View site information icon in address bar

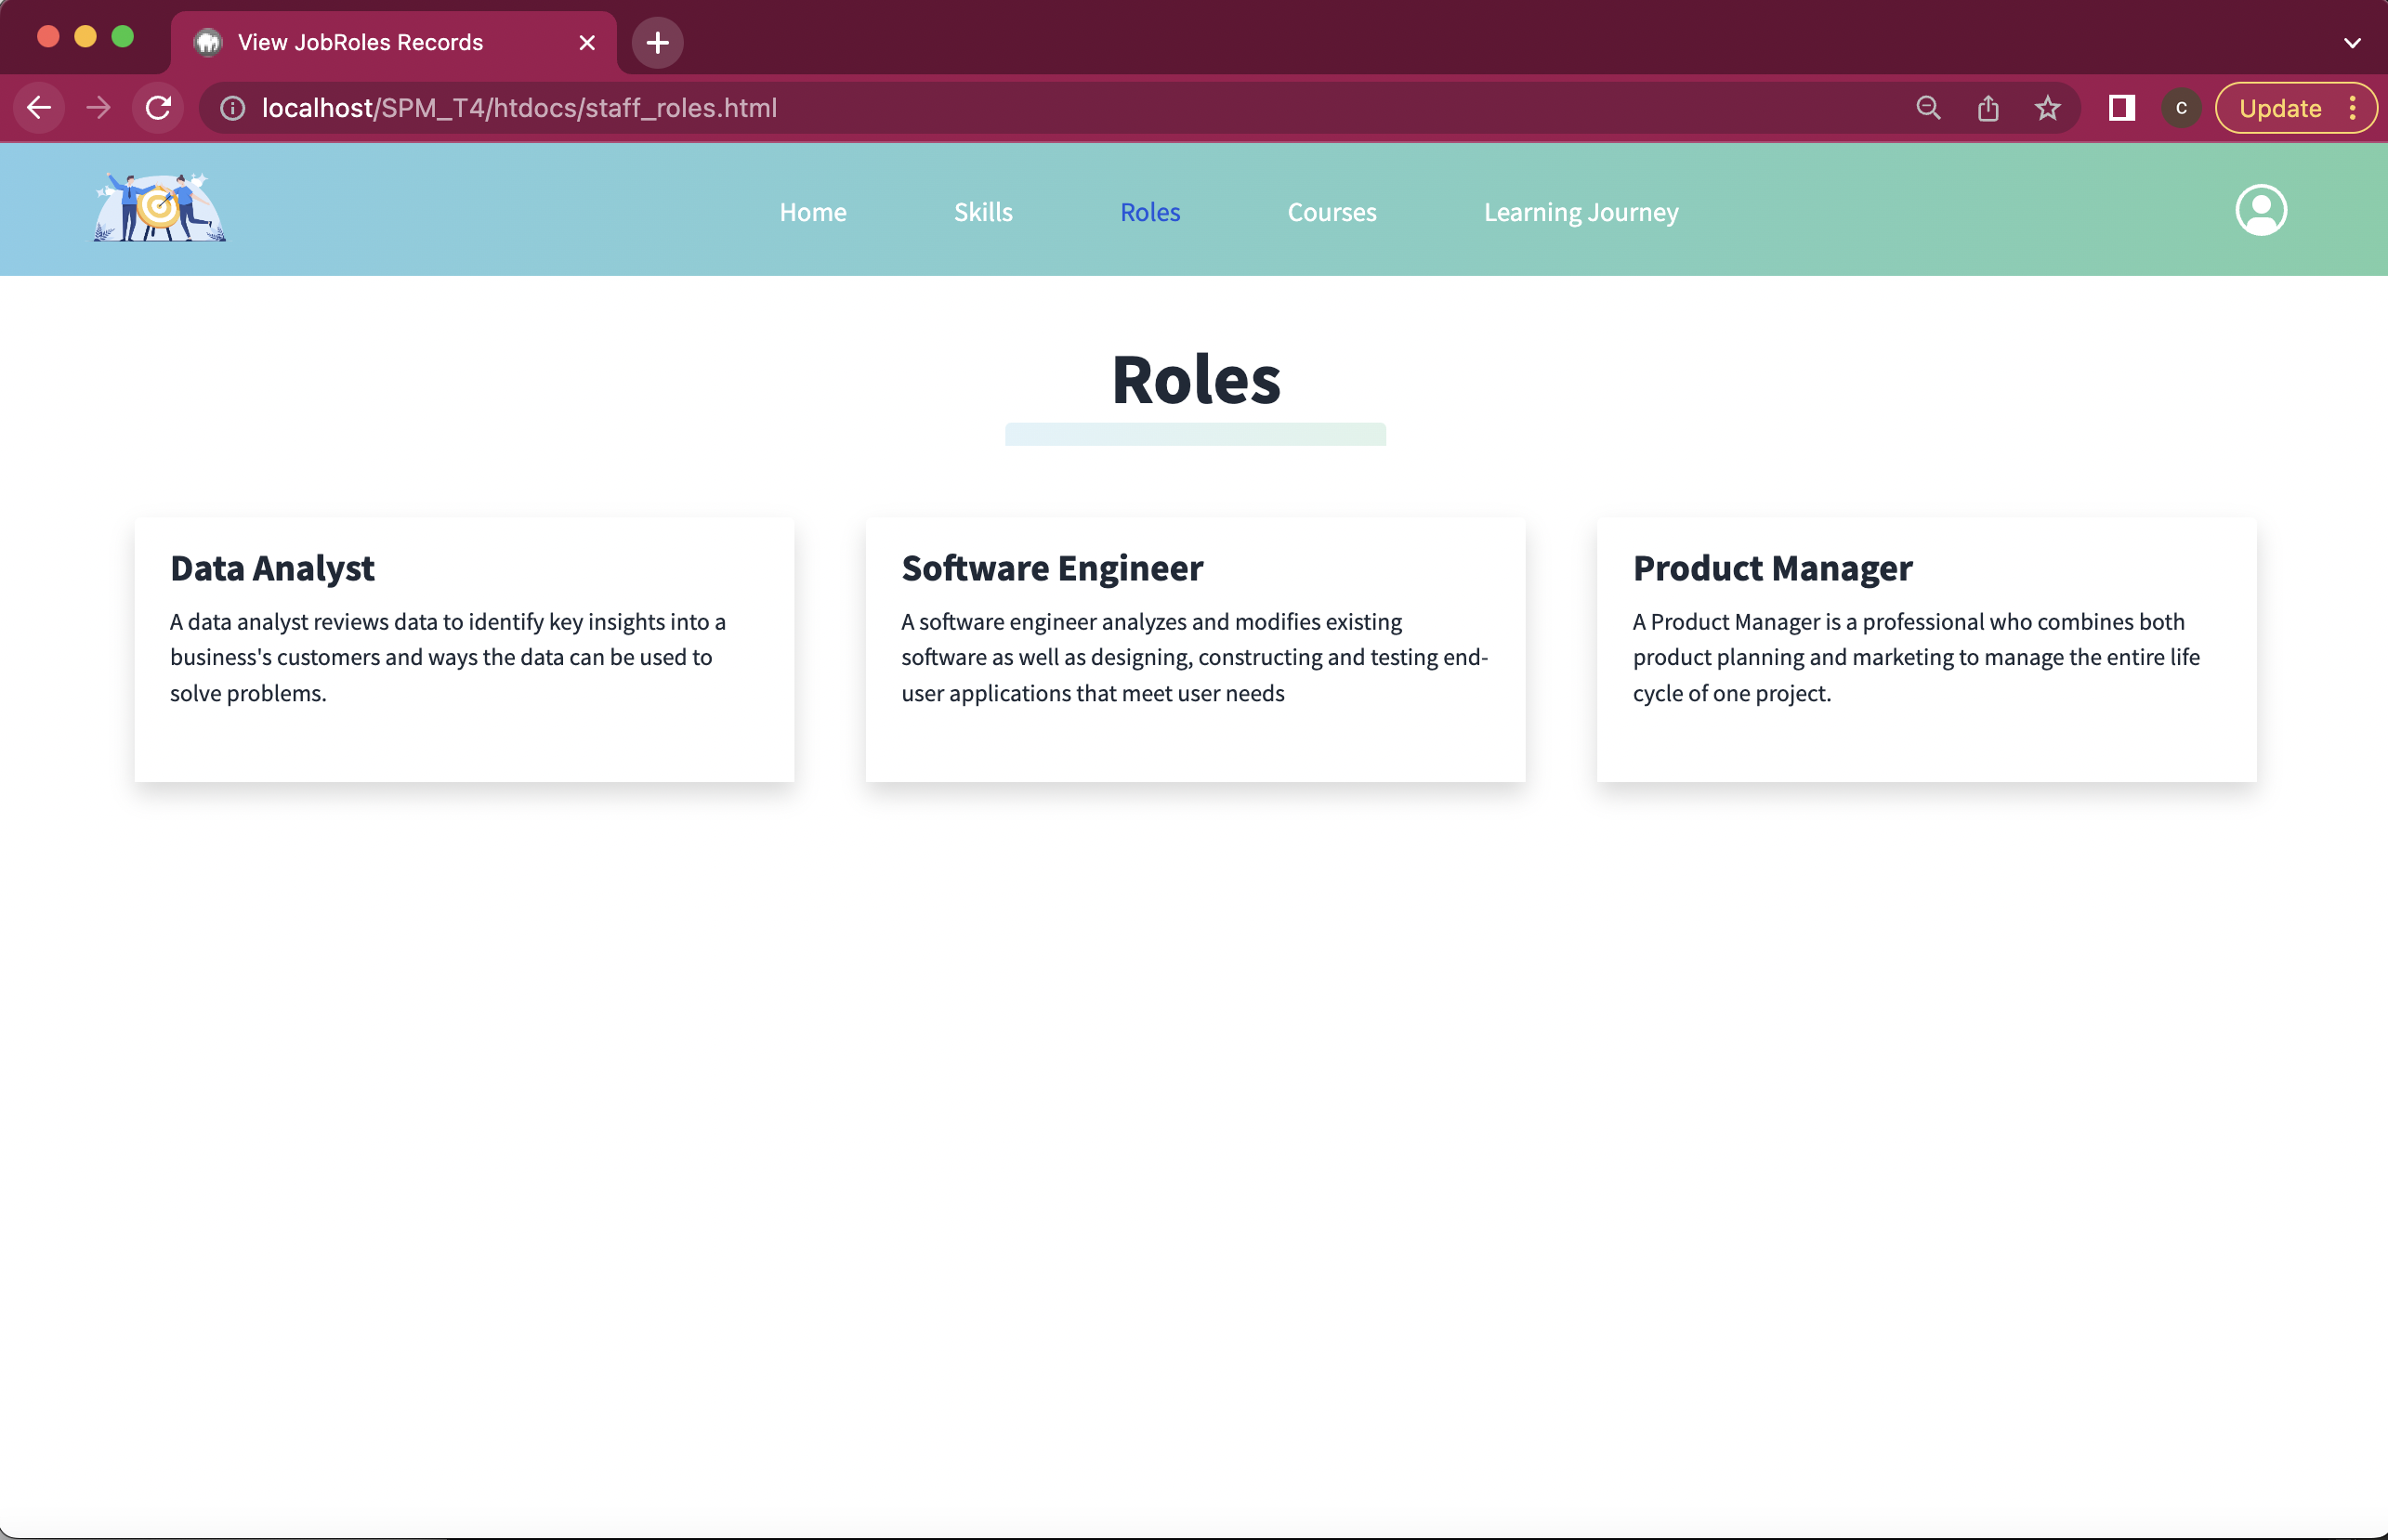click(x=232, y=108)
